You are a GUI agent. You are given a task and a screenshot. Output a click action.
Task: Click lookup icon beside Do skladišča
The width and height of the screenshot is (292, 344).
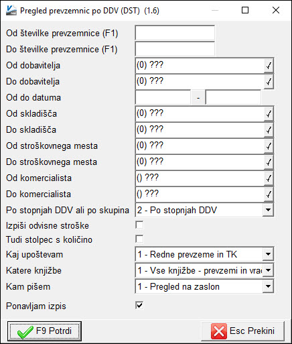[269, 130]
